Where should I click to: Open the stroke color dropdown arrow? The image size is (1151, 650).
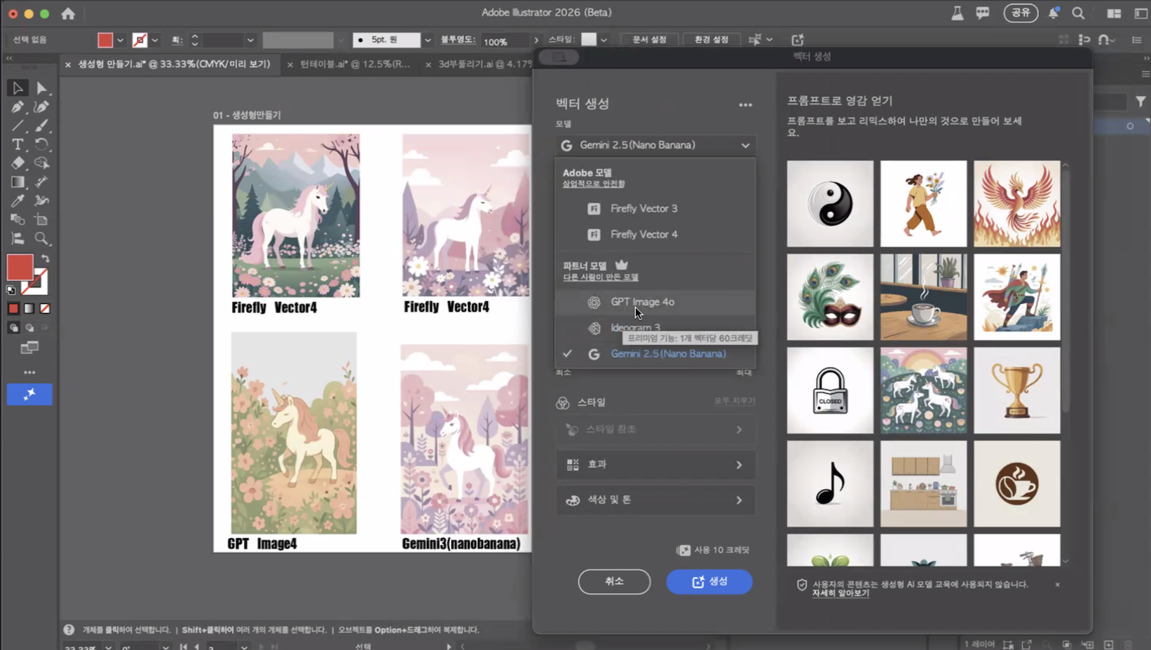[155, 40]
